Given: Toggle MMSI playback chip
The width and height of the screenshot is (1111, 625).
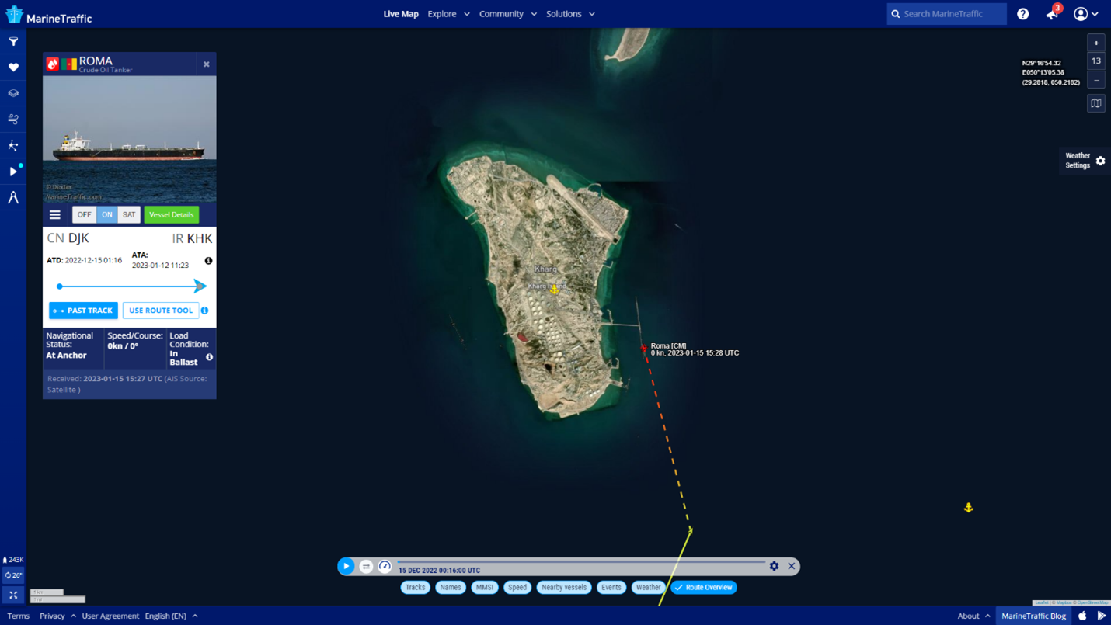Looking at the screenshot, I should point(485,588).
